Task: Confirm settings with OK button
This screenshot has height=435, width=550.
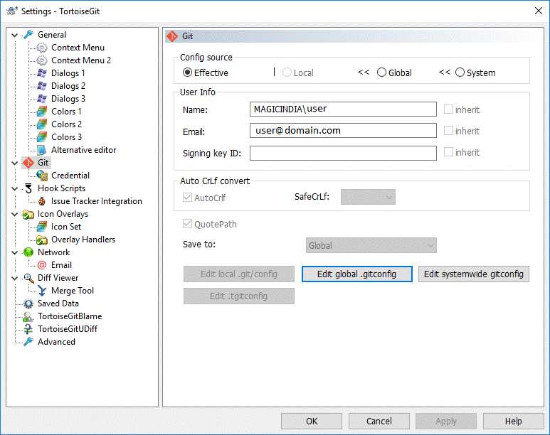Action: 312,421
